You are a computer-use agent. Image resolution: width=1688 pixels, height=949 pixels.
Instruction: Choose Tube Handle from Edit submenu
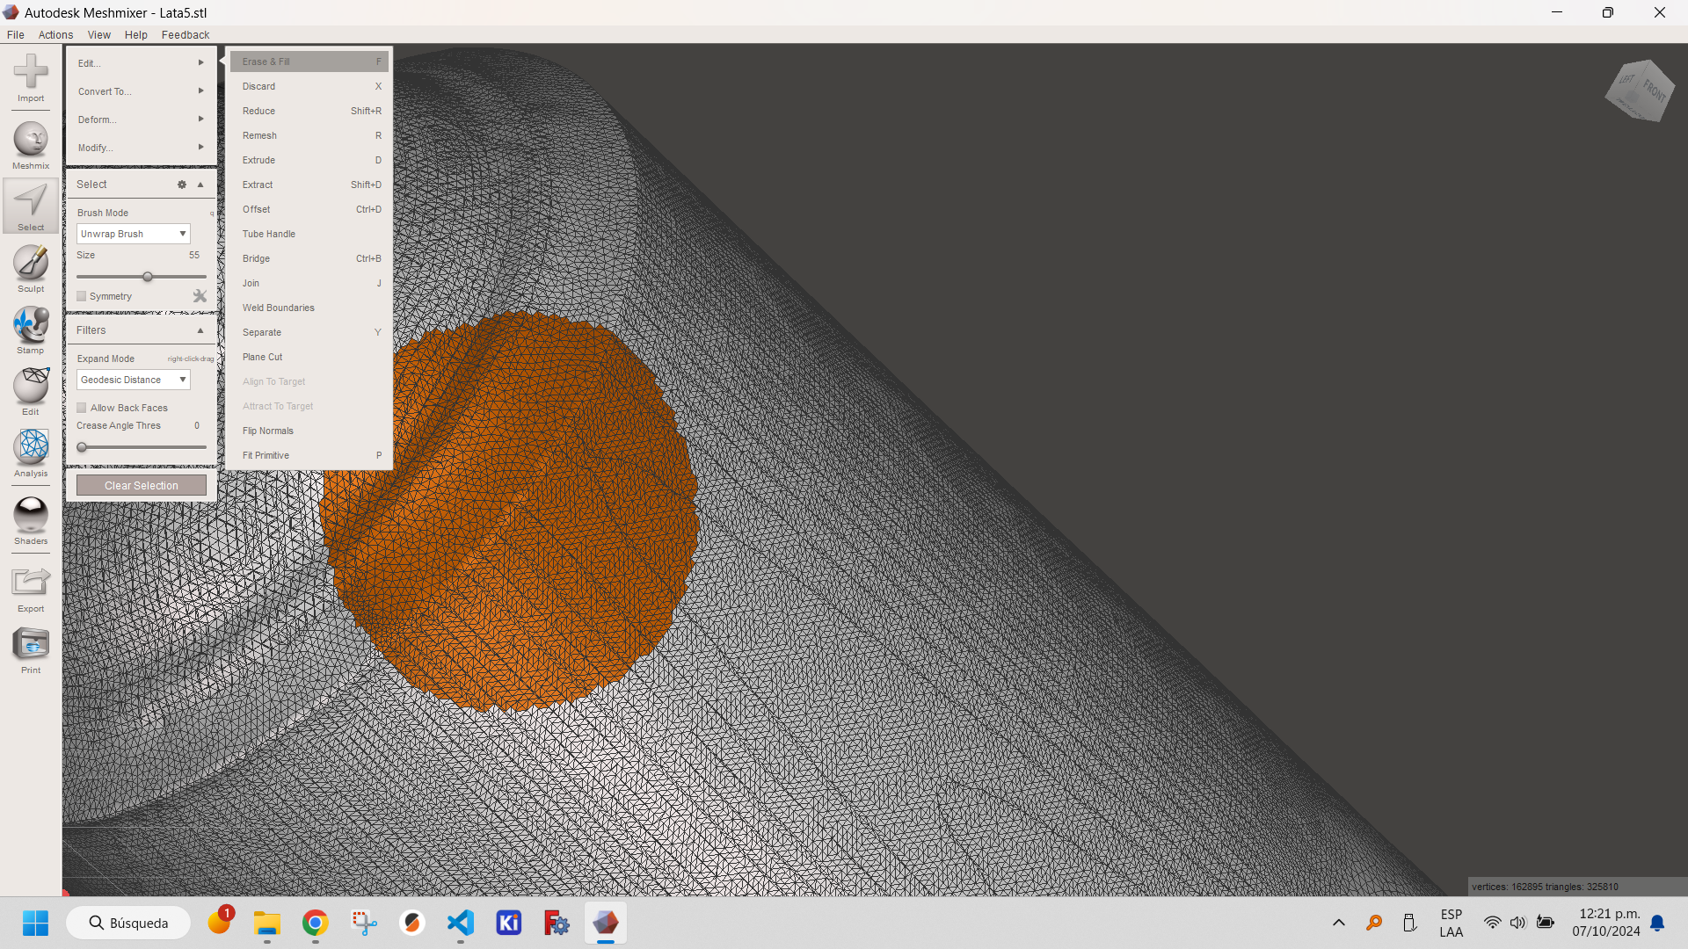(x=309, y=234)
